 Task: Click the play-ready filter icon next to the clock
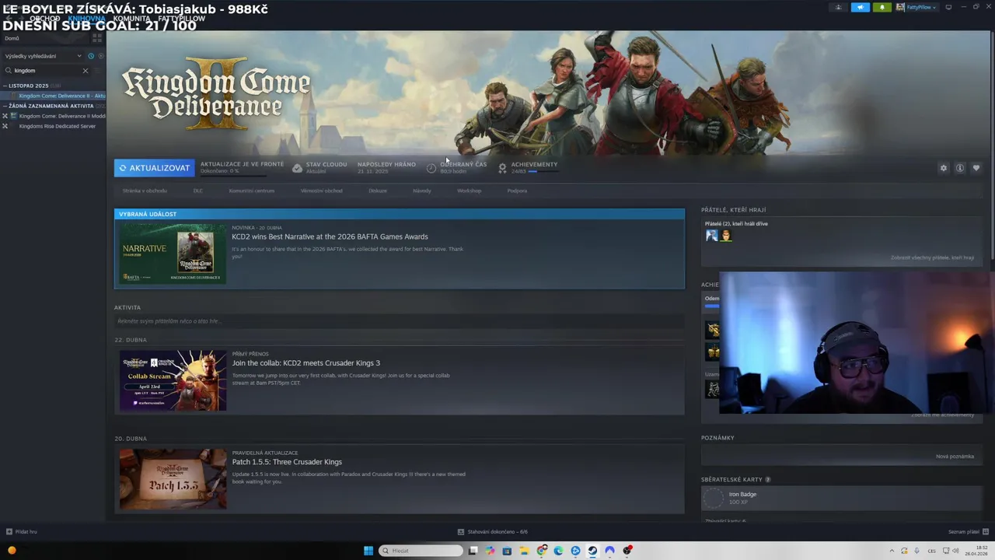coord(100,56)
